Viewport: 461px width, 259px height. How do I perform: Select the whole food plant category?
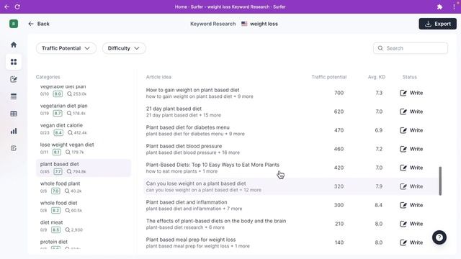click(x=84, y=187)
